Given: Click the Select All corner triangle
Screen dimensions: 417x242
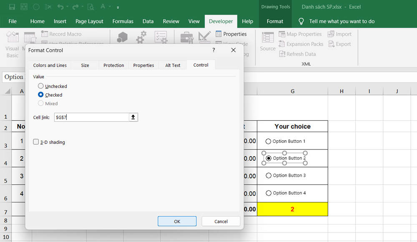Looking at the screenshot, I should coord(8,91).
